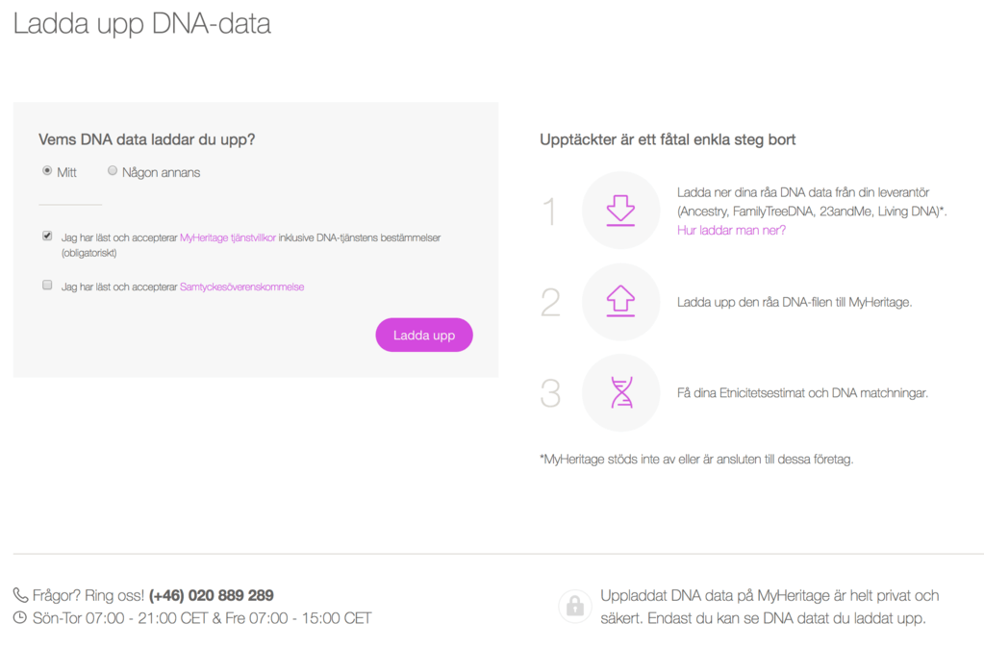The height and width of the screenshot is (648, 984).
Task: Select the "Någon annan" radio button
Action: pyautogui.click(x=113, y=171)
